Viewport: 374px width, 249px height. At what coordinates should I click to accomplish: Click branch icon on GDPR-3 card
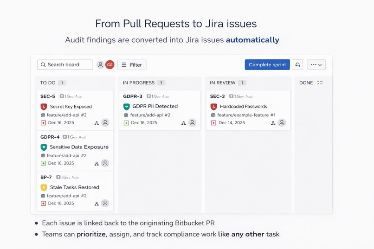coord(126,115)
